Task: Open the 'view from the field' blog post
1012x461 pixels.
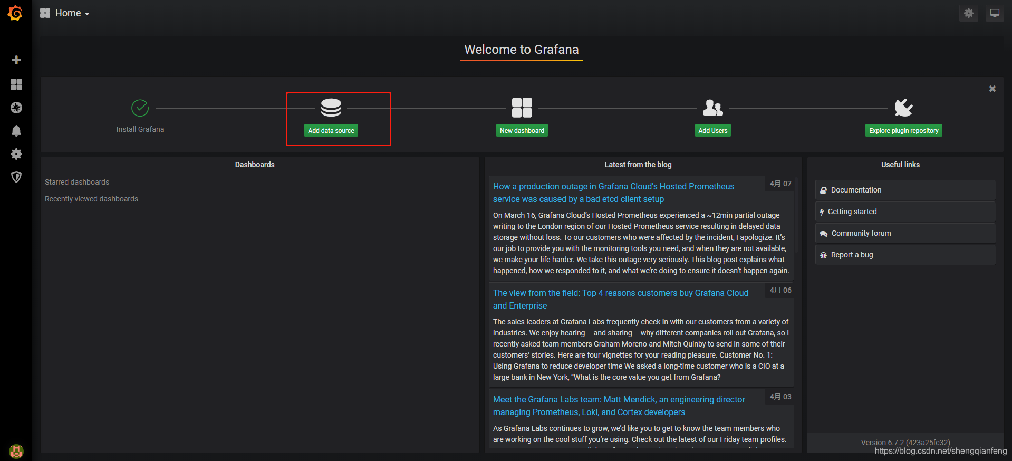Action: 621,300
